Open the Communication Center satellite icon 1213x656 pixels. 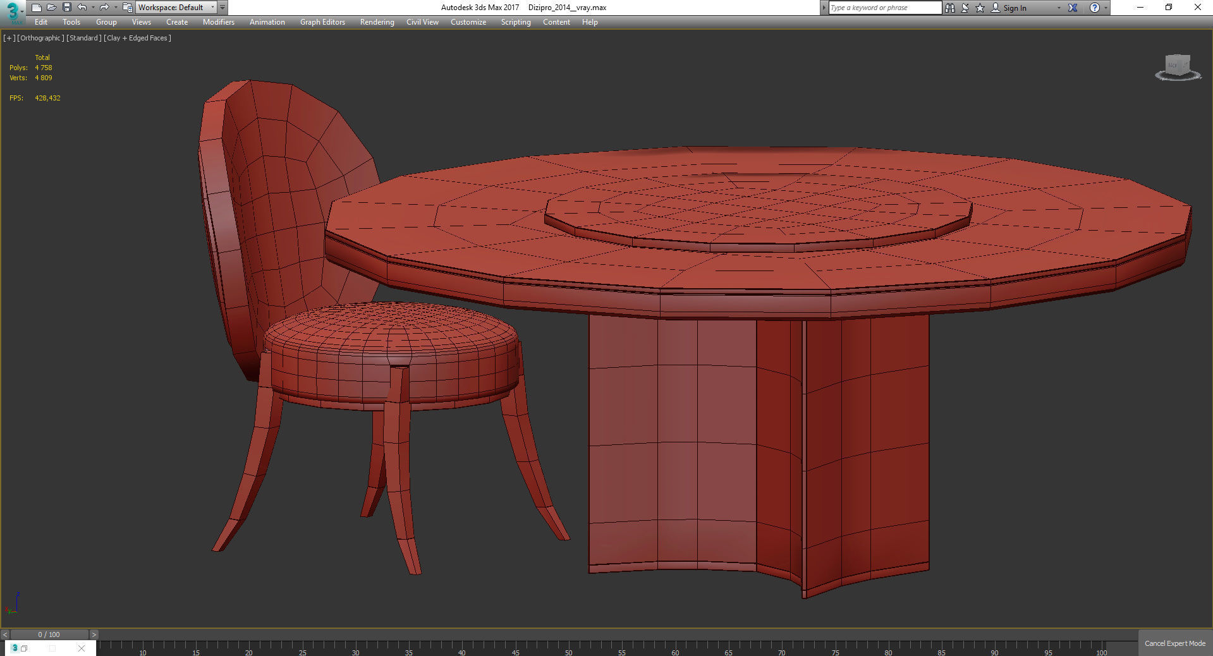pyautogui.click(x=965, y=8)
